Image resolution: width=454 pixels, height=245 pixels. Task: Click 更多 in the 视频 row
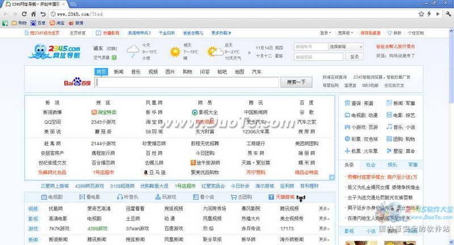(x=324, y=209)
